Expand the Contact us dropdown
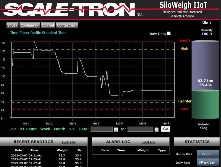Image resolution: width=221 pixels, height=167 pixels. pos(67,25)
